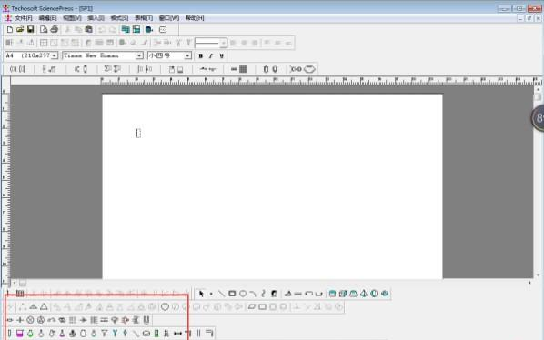Select the S-shaped curve drawing tool

[x=263, y=294]
